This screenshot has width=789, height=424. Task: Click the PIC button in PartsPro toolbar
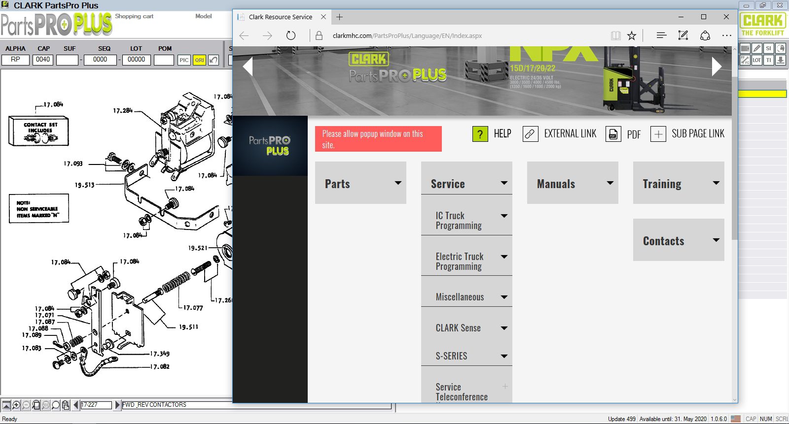point(184,60)
